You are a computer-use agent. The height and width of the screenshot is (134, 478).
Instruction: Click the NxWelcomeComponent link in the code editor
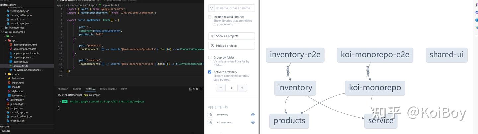[107, 31]
